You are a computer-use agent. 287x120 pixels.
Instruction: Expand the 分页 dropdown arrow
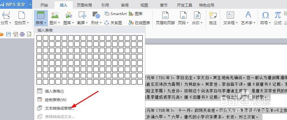coord(10,23)
